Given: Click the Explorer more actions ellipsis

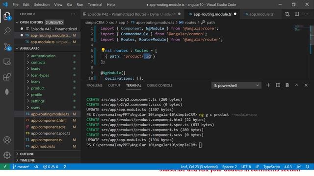Looking at the screenshot, I should click(73, 14).
